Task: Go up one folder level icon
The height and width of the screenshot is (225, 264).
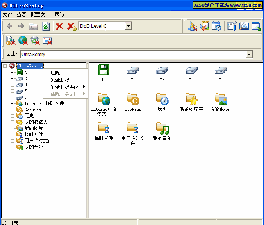Action: pyautogui.click(x=33, y=26)
